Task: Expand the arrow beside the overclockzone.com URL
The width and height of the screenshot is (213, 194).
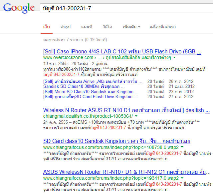Action: [x=174, y=57]
